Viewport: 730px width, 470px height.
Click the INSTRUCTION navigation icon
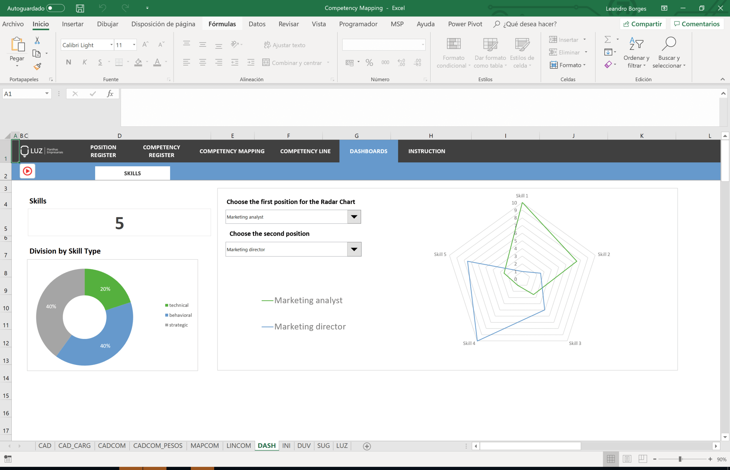[426, 151]
